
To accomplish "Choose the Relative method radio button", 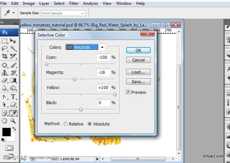I will click(x=66, y=124).
